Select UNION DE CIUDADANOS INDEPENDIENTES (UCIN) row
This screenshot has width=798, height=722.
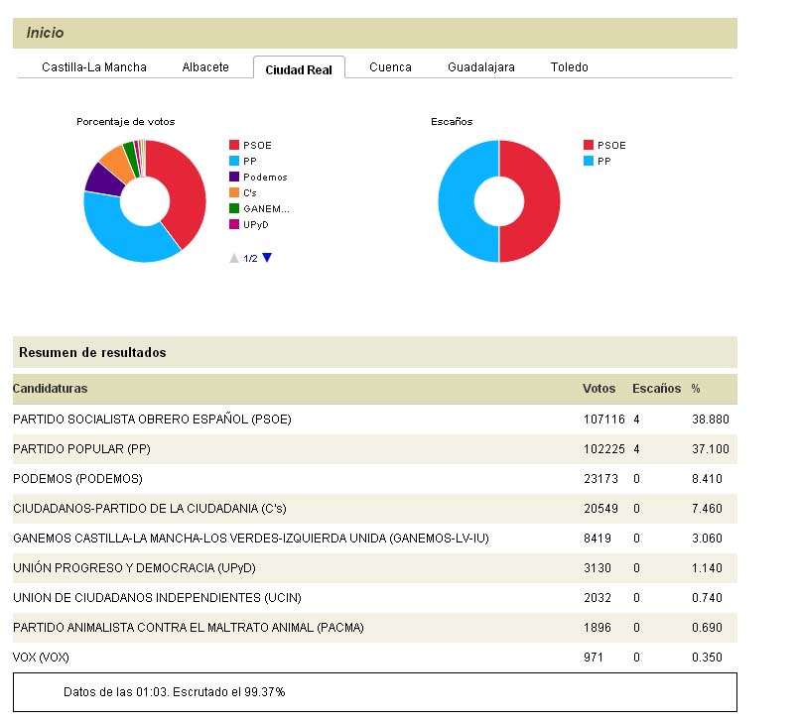coord(375,598)
